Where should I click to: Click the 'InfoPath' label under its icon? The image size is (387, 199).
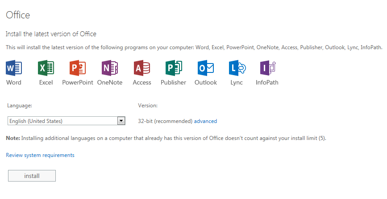267,82
